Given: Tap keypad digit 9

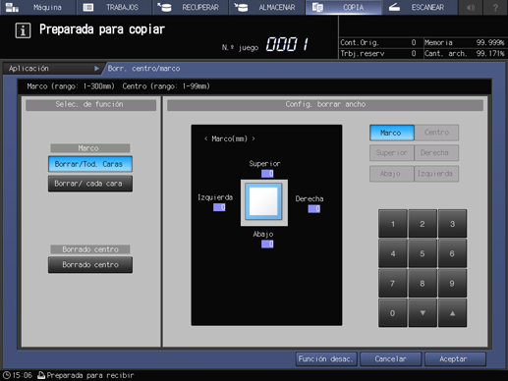Looking at the screenshot, I should [452, 284].
